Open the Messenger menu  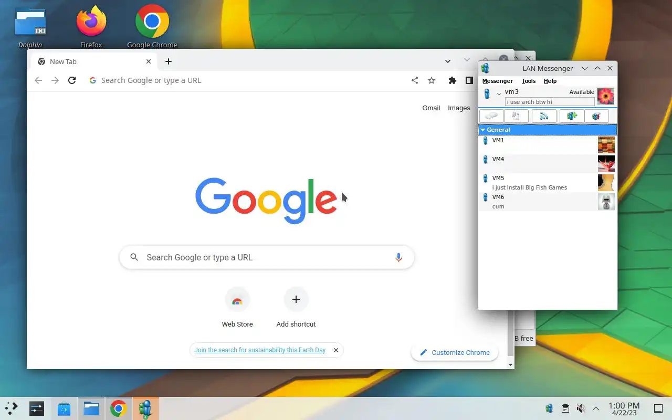497,81
